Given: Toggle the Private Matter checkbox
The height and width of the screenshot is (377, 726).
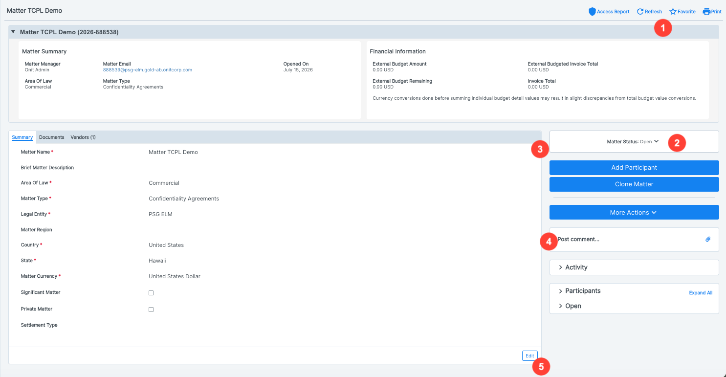Looking at the screenshot, I should (151, 310).
